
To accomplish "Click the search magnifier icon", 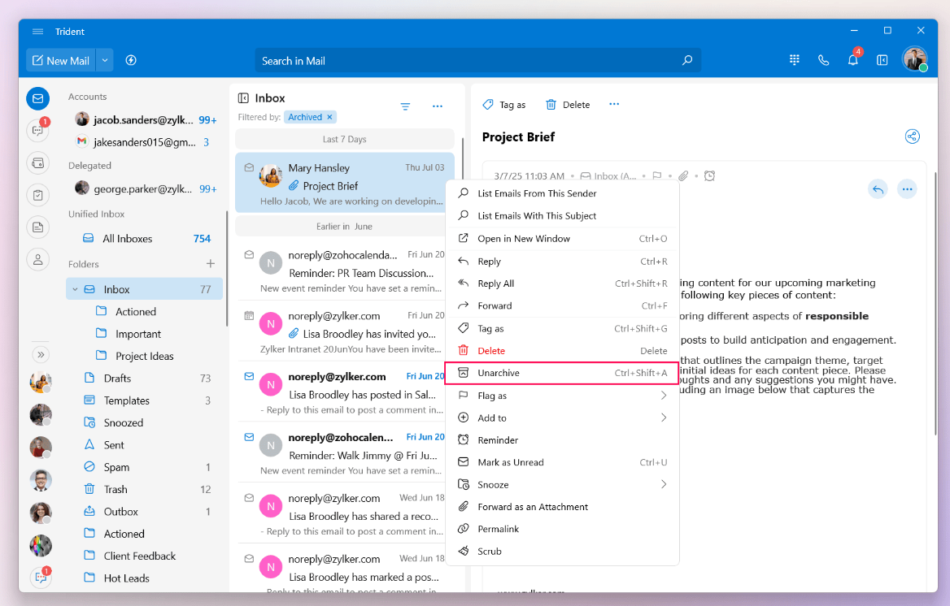I will pos(687,61).
